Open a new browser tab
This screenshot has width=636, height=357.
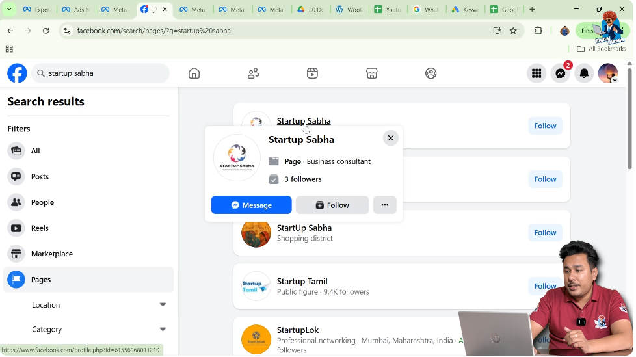(x=532, y=9)
